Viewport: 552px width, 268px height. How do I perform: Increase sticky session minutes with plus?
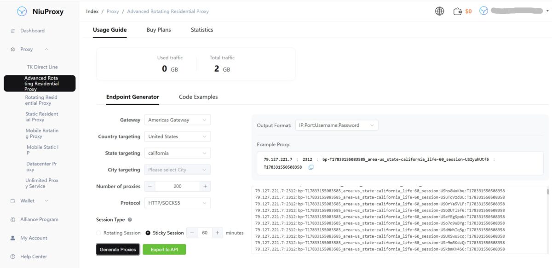click(x=218, y=233)
